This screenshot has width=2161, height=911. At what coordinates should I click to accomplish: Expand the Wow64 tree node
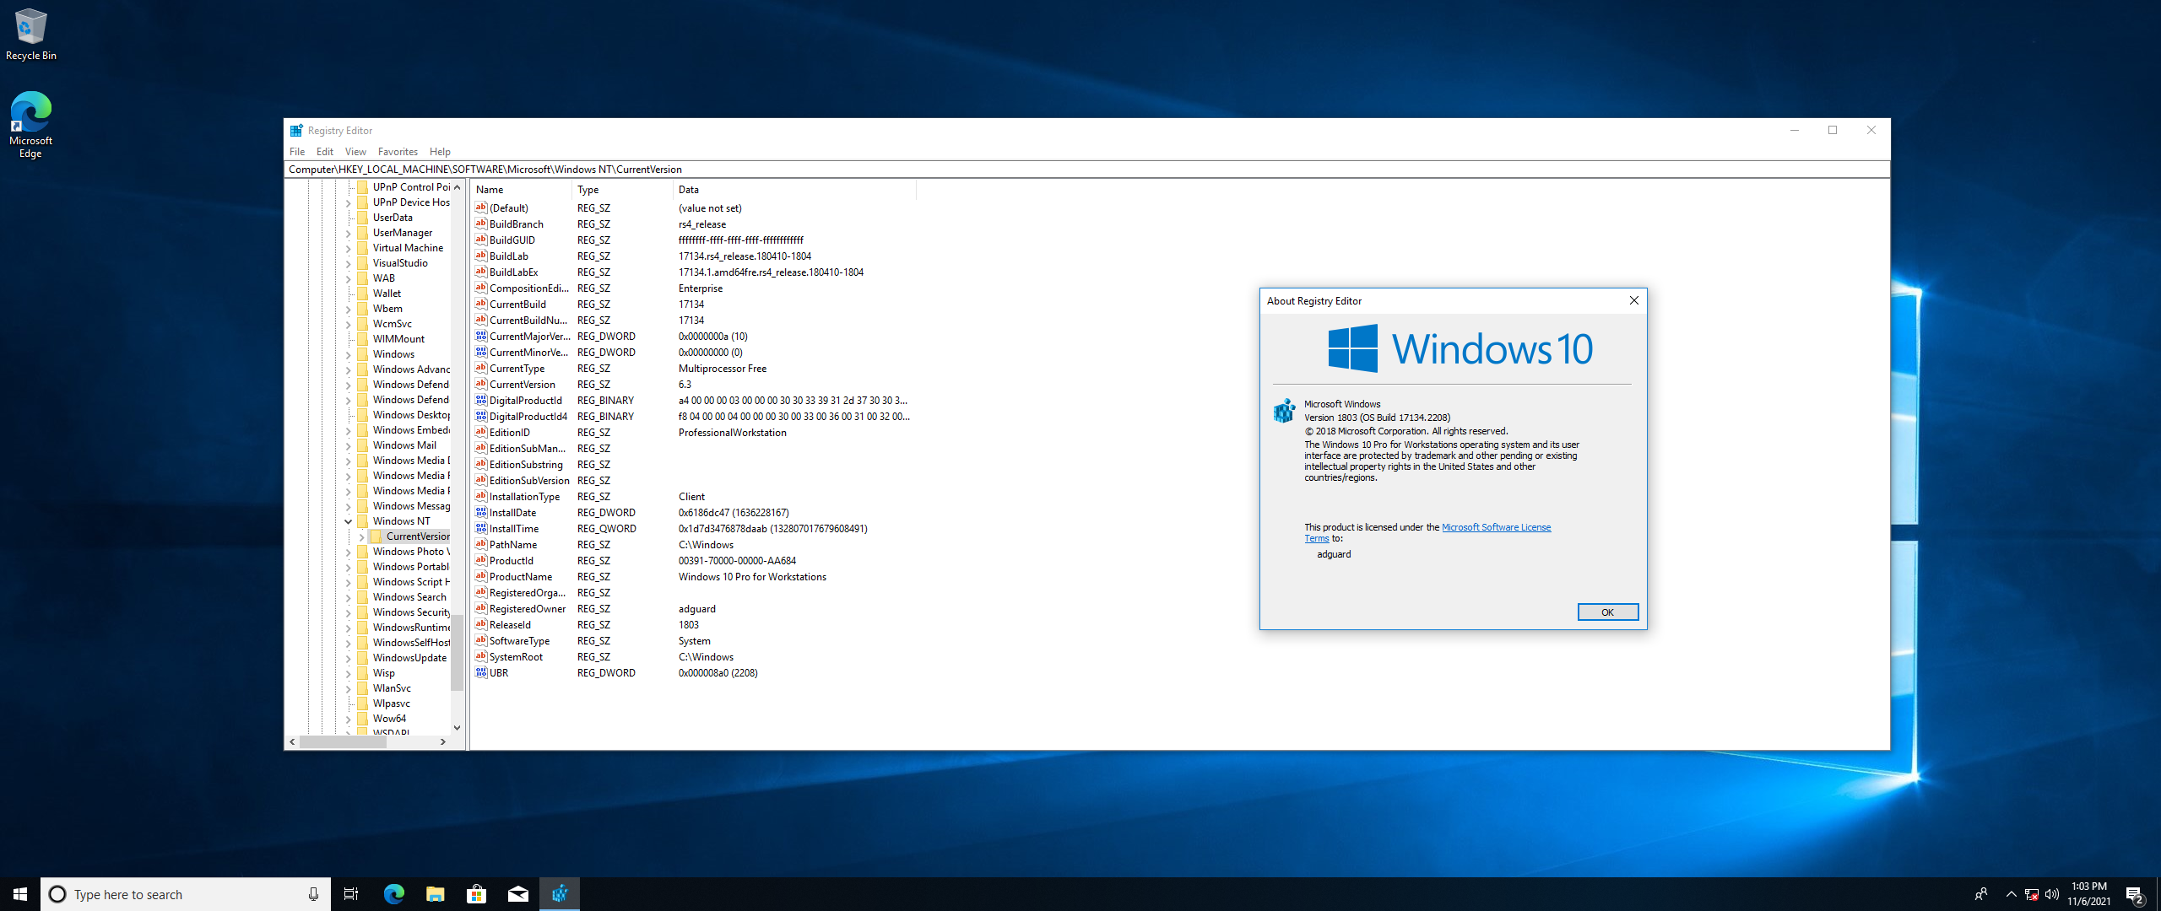tap(348, 719)
